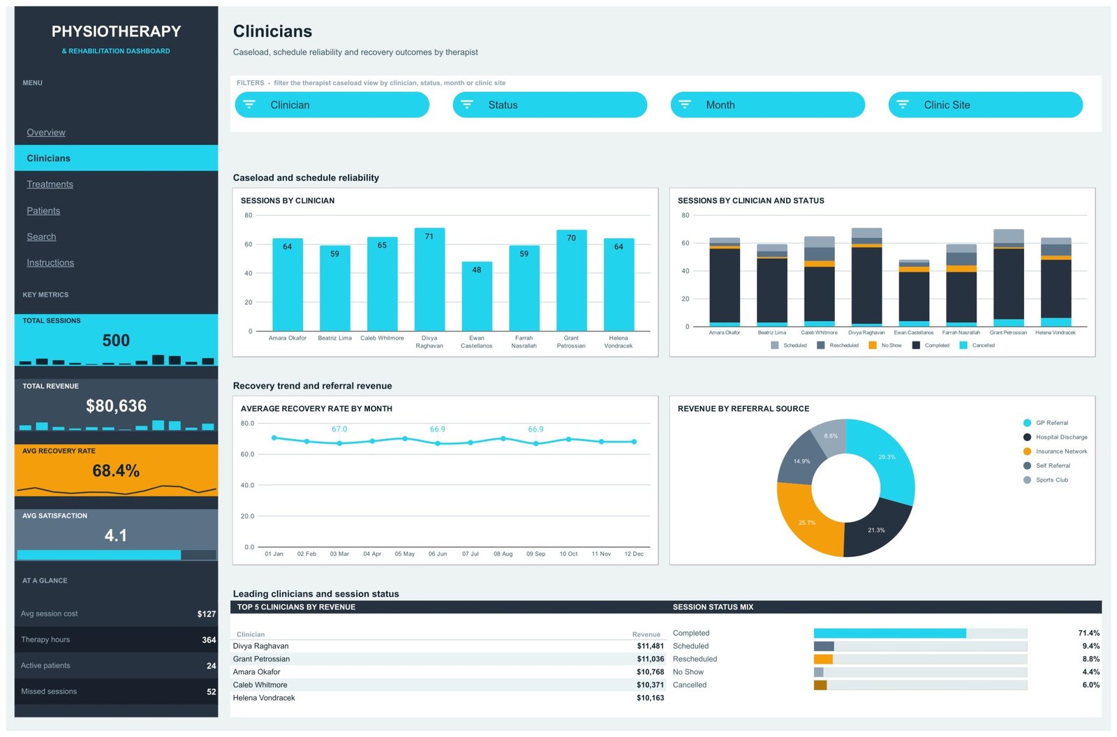Click the Completed 71.4% status bar

coord(889,633)
